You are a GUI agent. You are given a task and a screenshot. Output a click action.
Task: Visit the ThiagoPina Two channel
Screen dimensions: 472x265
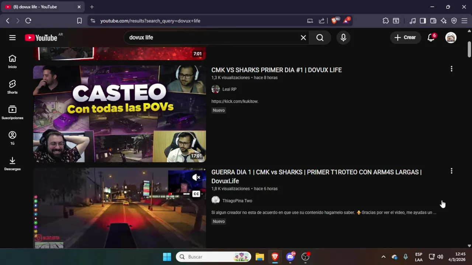coord(237,201)
